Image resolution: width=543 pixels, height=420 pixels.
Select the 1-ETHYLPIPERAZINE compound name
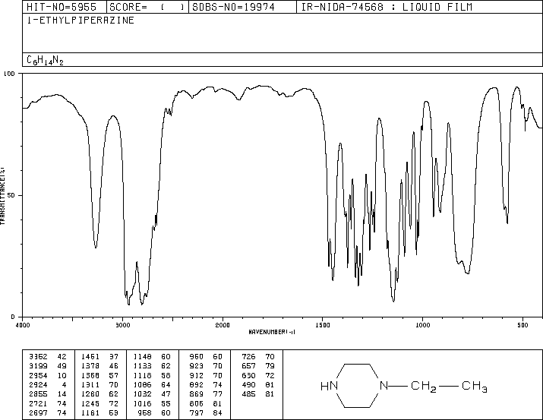point(81,21)
